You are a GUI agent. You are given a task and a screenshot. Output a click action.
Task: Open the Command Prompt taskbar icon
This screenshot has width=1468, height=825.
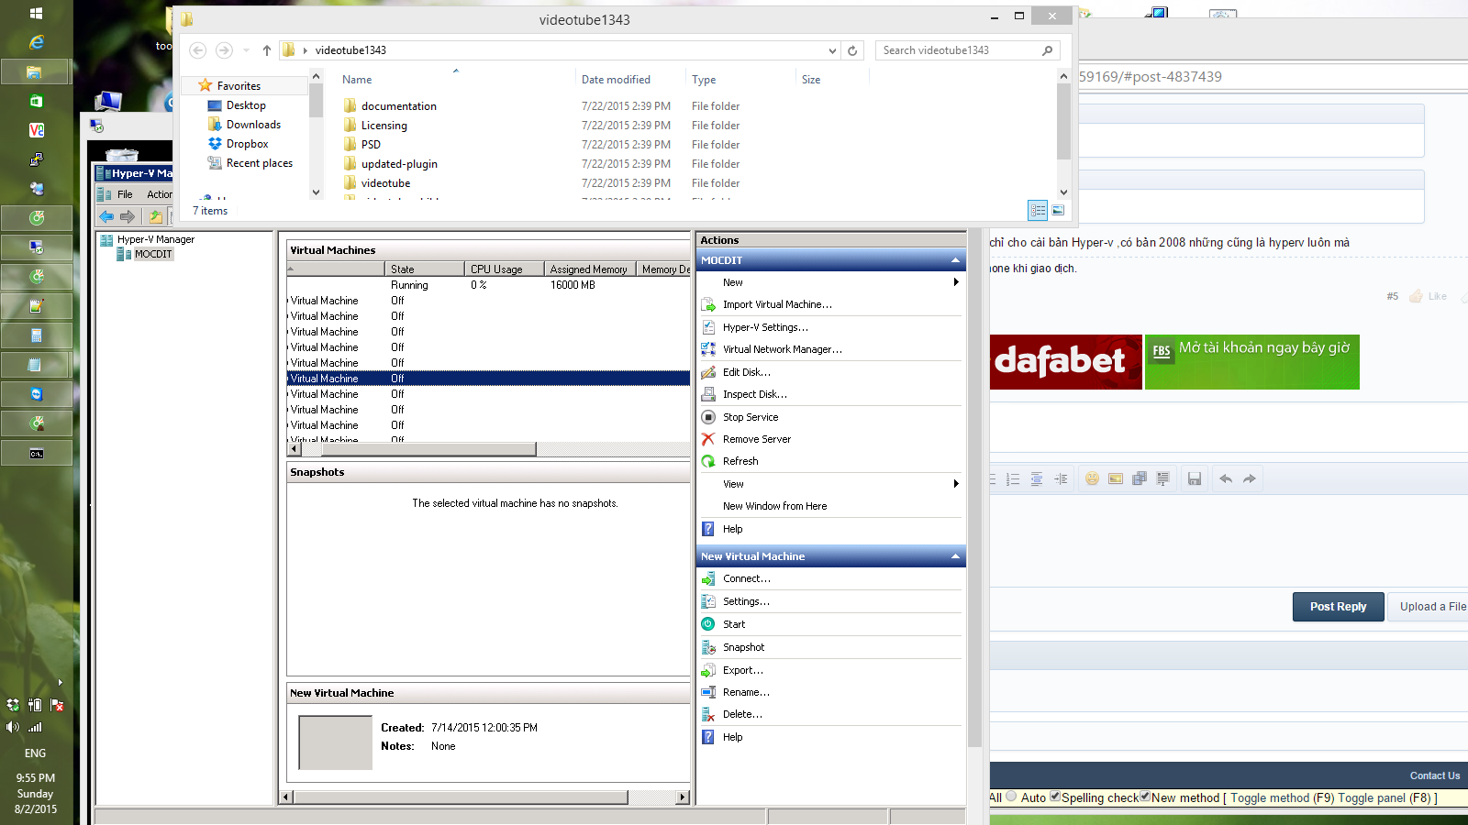pos(36,453)
